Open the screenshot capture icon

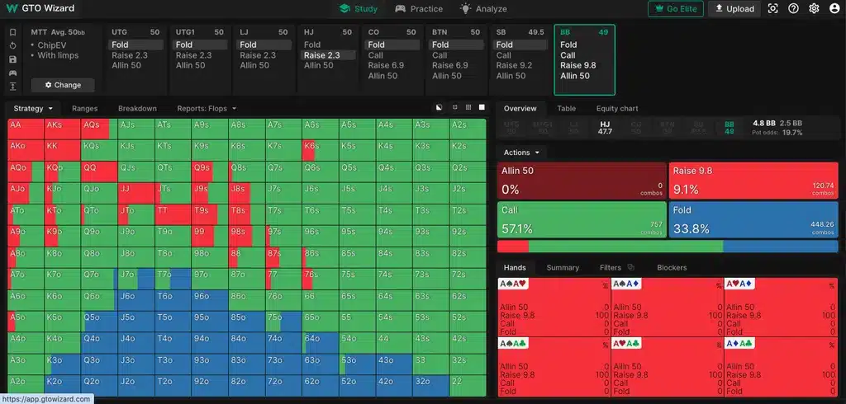pyautogui.click(x=773, y=8)
